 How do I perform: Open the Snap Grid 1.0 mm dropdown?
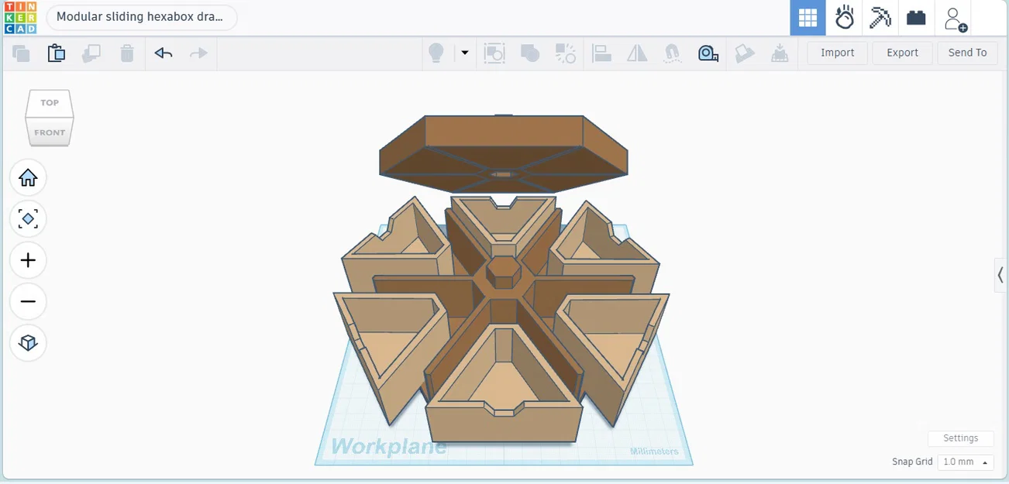[x=966, y=462]
